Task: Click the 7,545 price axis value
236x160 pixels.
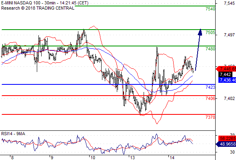Action: pos(229,3)
